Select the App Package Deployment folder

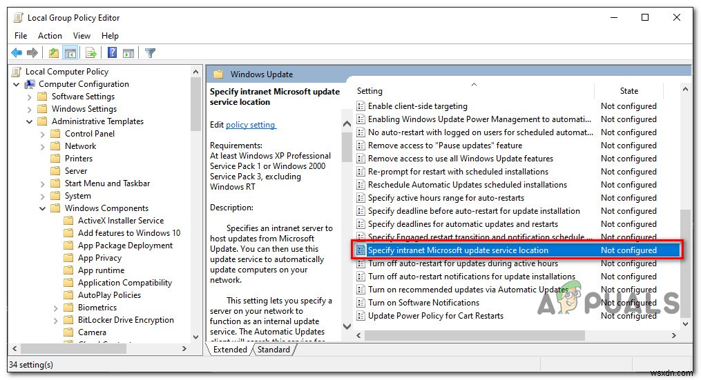point(125,246)
